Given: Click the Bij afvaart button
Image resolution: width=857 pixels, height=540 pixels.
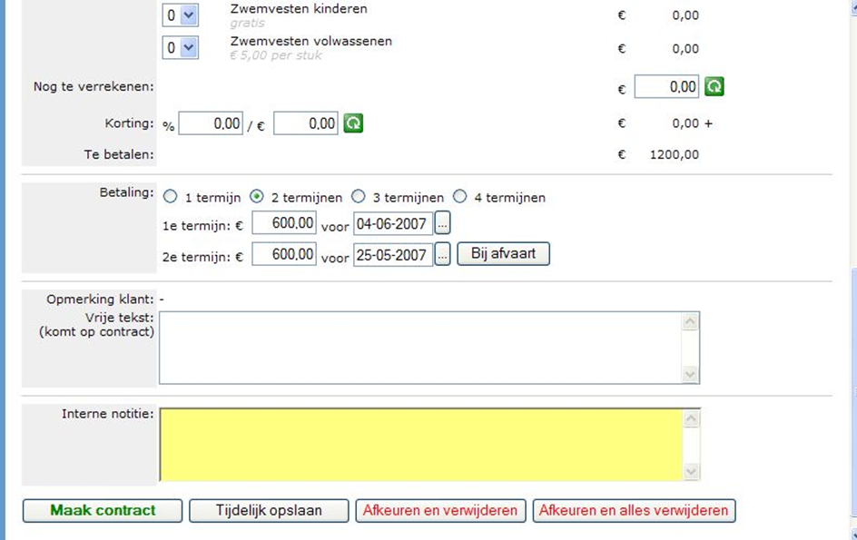Looking at the screenshot, I should click(503, 254).
